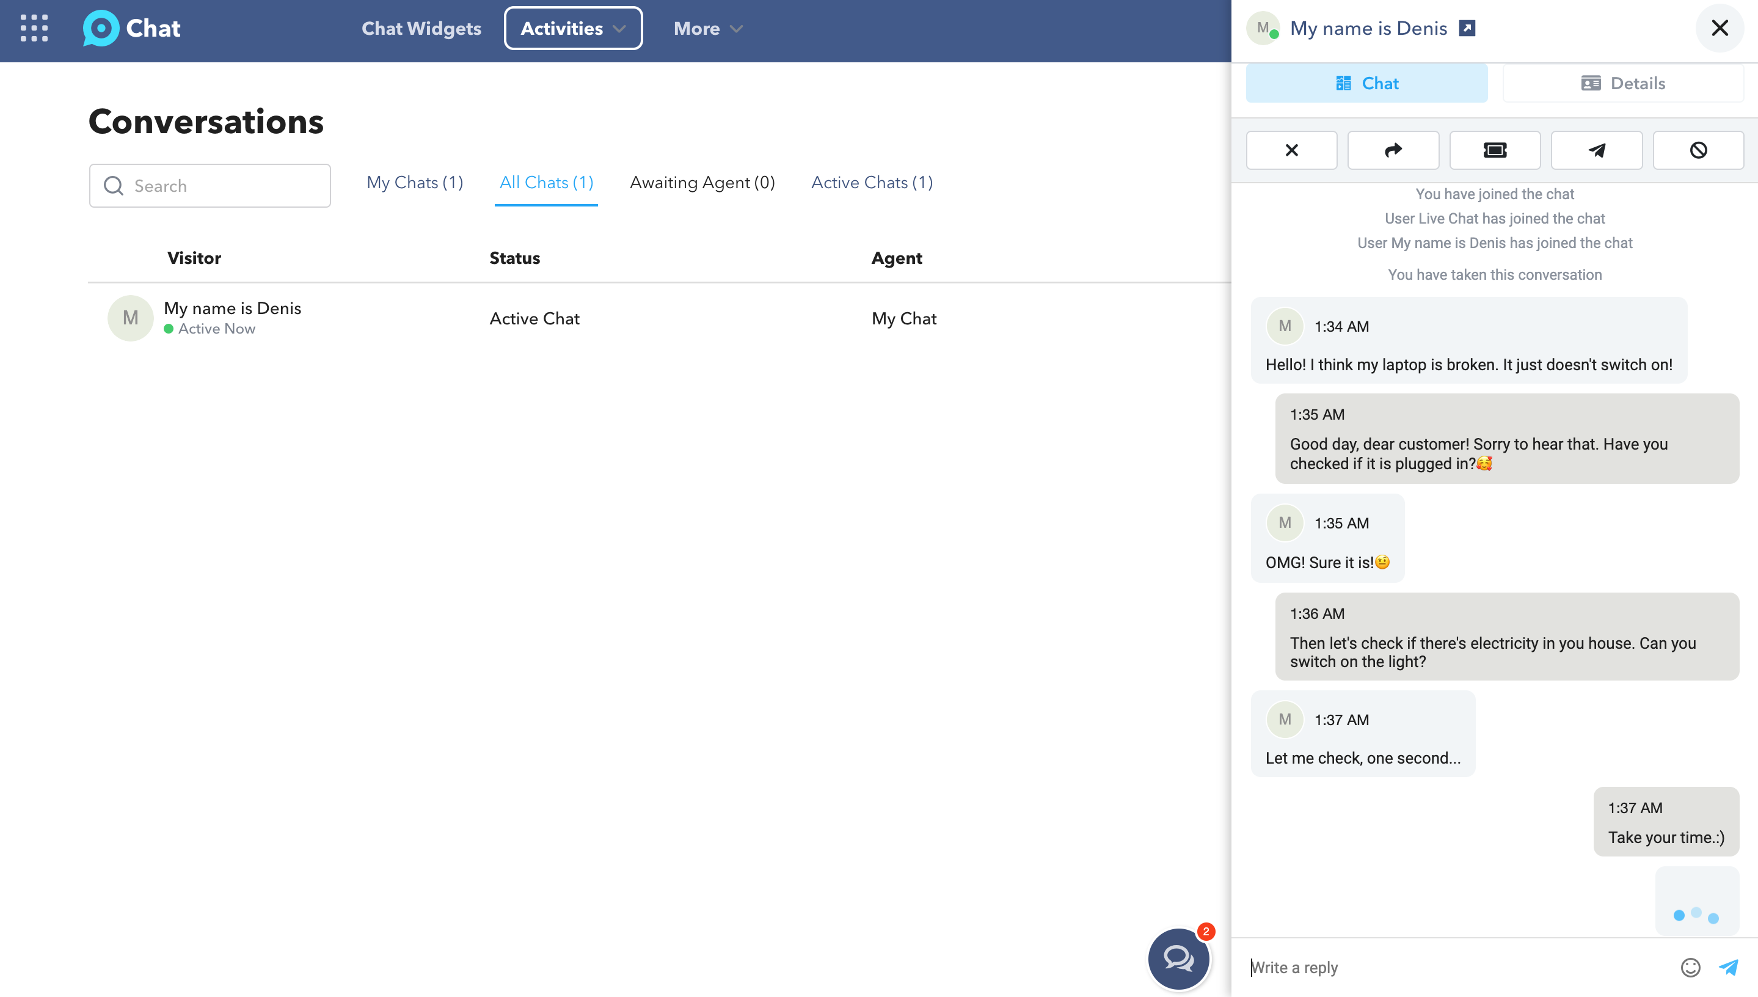Click the typing indicator dots bubble

[x=1696, y=901]
